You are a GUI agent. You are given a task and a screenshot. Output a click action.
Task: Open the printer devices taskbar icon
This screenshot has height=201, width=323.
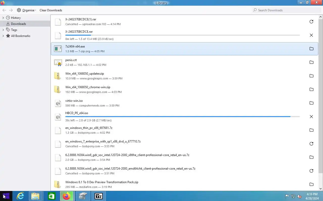click(83, 196)
